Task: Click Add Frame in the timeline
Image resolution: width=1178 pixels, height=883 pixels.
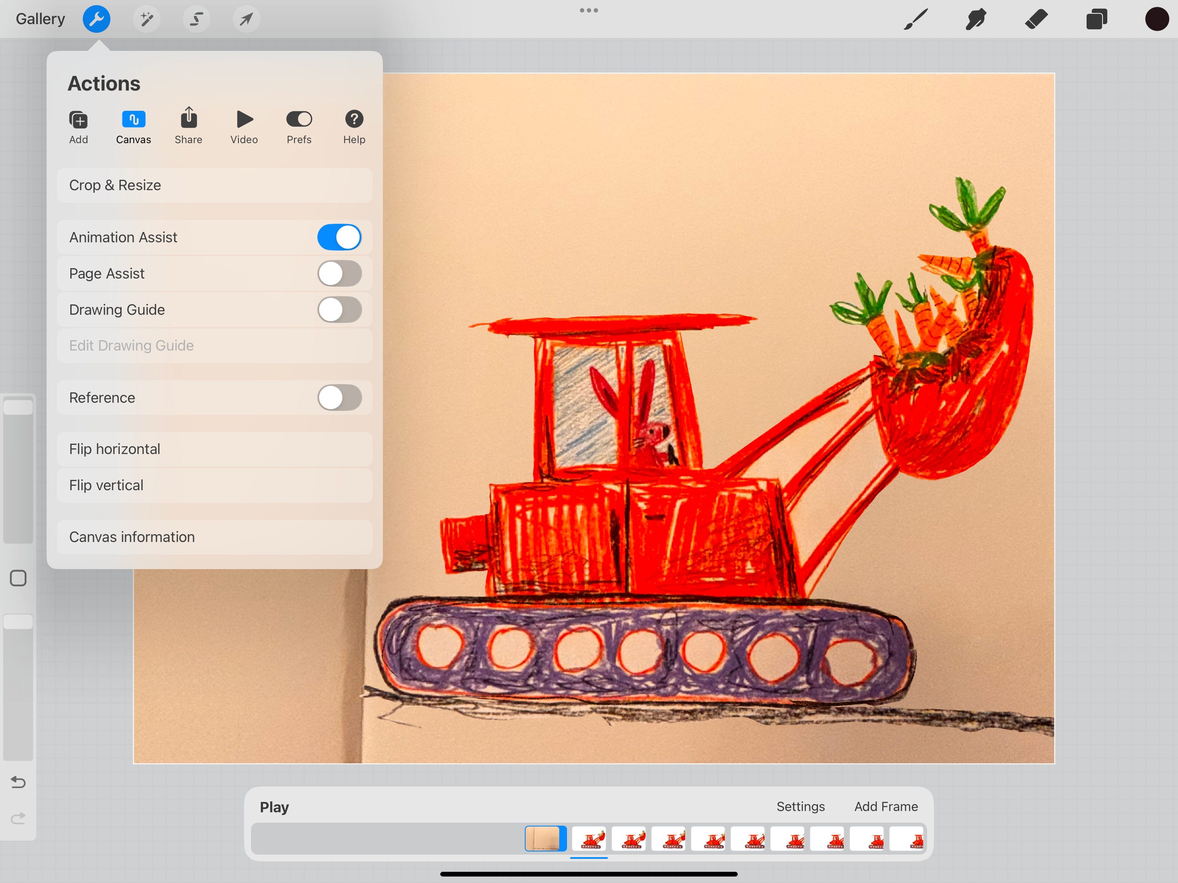Action: tap(886, 806)
